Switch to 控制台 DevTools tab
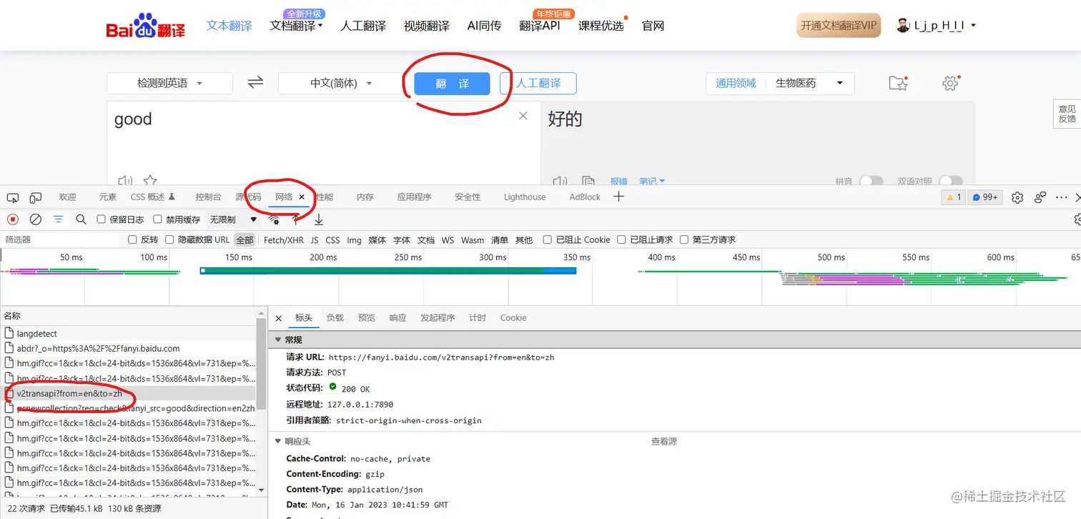 (208, 197)
